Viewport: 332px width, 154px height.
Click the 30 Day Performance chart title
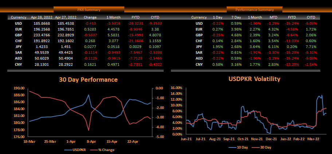click(x=89, y=80)
